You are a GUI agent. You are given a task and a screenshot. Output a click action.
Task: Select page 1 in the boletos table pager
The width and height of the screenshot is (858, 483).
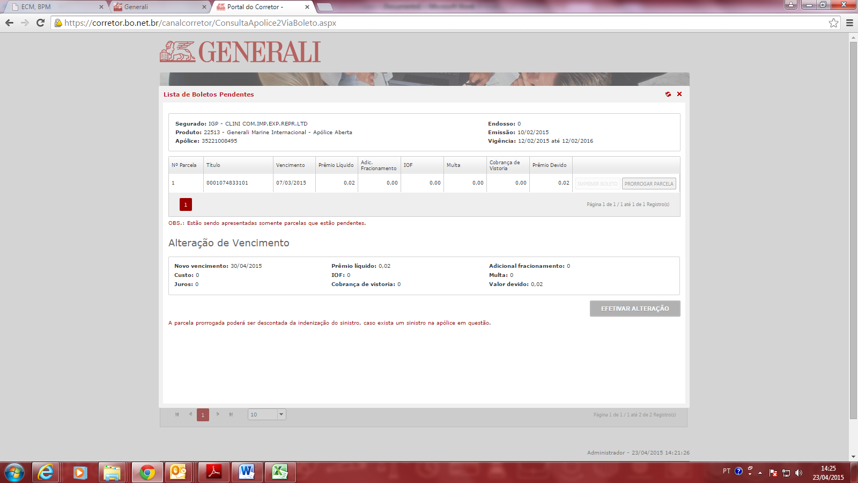click(x=186, y=204)
